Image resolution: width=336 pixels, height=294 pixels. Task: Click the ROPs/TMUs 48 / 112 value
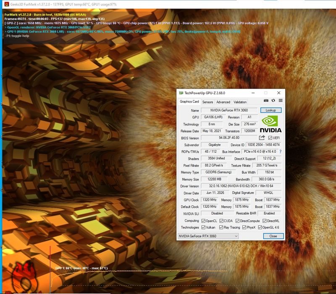click(x=211, y=151)
